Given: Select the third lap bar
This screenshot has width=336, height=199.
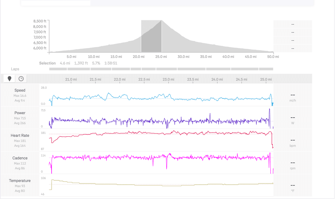Looking at the screenshot, I should pyautogui.click(x=101, y=69).
